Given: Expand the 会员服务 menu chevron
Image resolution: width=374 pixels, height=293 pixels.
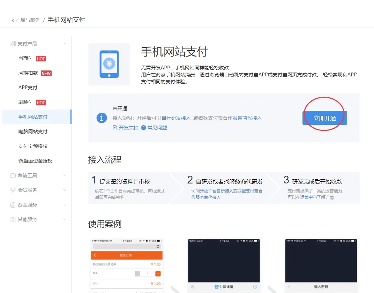Looking at the screenshot, I should click(x=65, y=190).
